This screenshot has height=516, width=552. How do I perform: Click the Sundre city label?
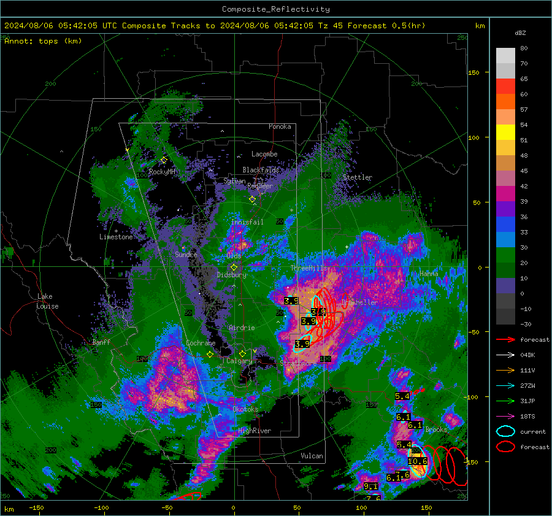[x=186, y=254]
